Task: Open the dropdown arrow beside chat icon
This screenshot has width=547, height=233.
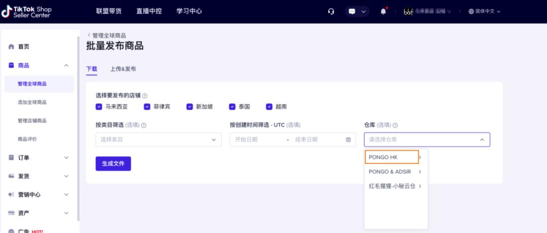Action: pyautogui.click(x=364, y=12)
